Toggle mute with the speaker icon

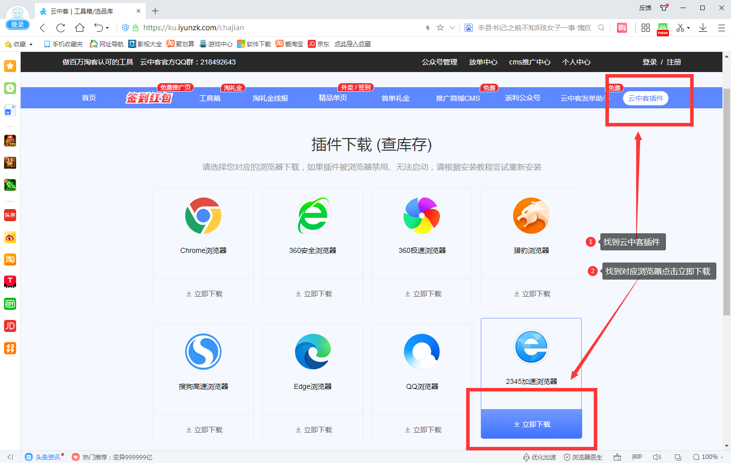tap(657, 457)
